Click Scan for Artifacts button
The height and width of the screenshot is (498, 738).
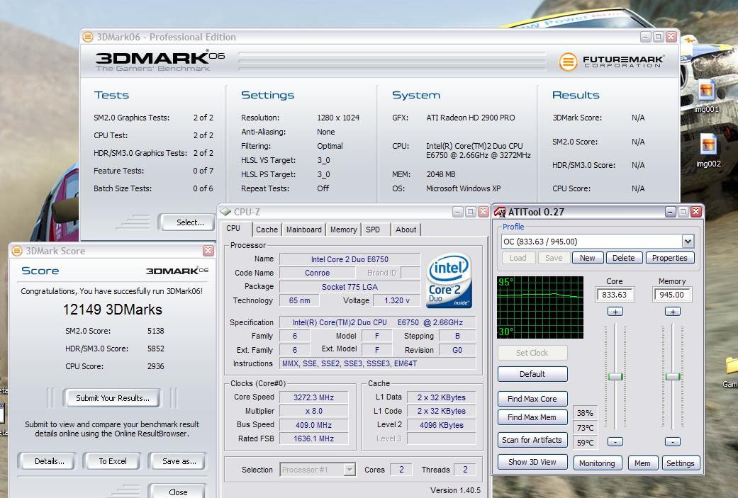[532, 440]
